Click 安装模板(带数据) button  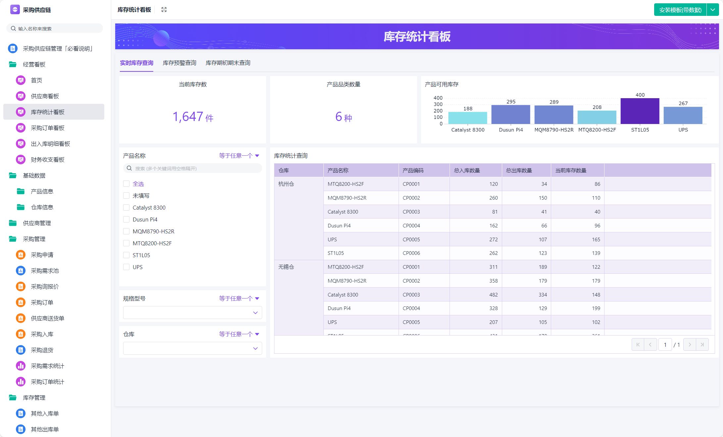tap(680, 10)
